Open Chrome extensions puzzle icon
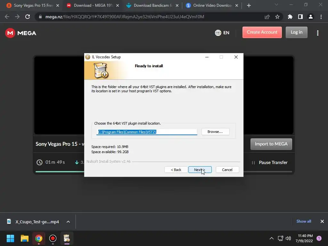328x246 pixels. coord(290,17)
